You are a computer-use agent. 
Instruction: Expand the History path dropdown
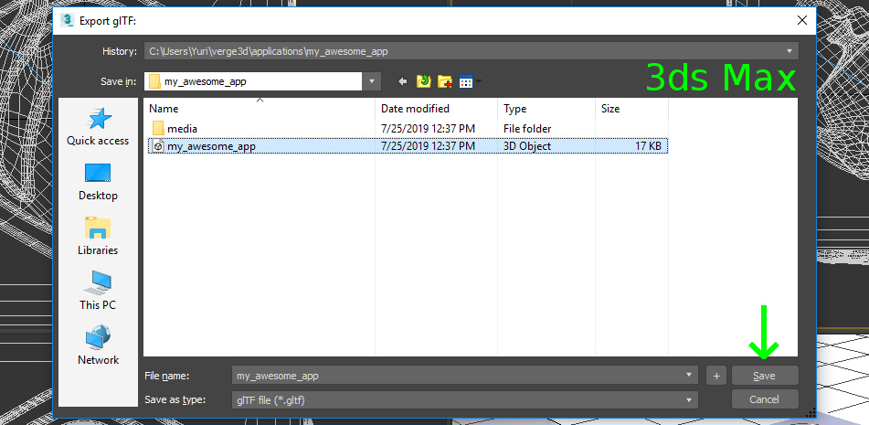click(x=790, y=51)
